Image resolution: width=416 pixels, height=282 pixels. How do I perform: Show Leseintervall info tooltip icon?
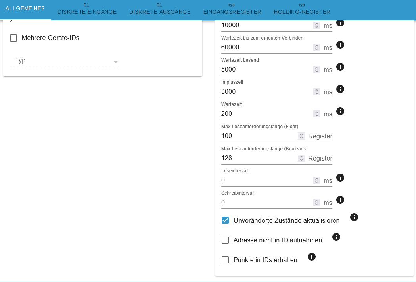(x=340, y=178)
